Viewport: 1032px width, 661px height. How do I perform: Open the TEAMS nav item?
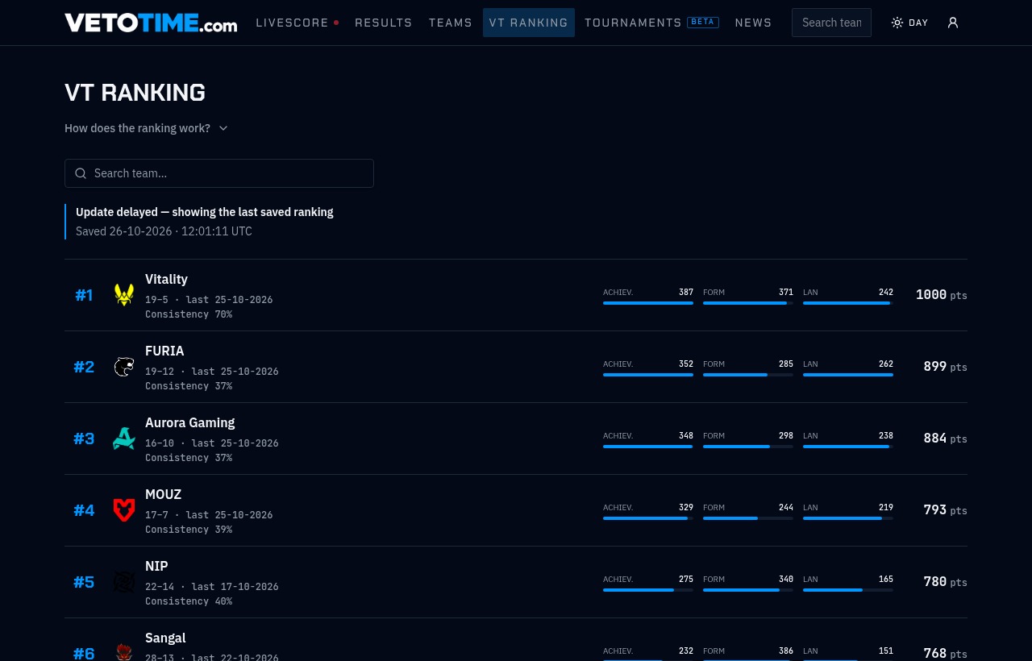tap(451, 23)
